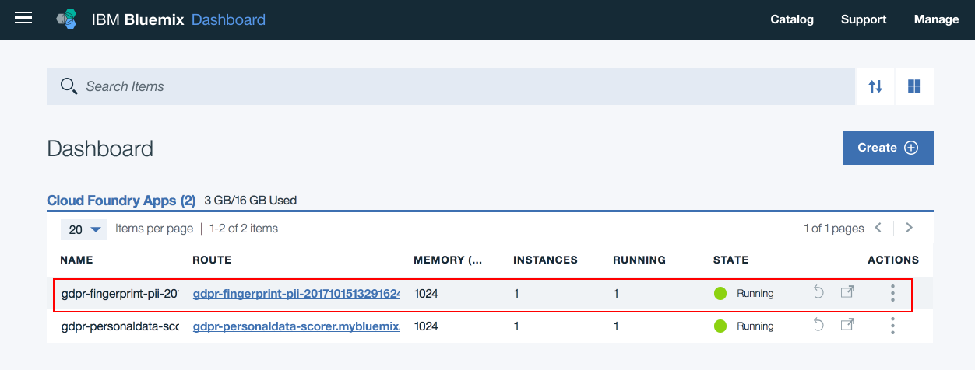
Task: Focus the Search Items input field
Action: pyautogui.click(x=450, y=86)
